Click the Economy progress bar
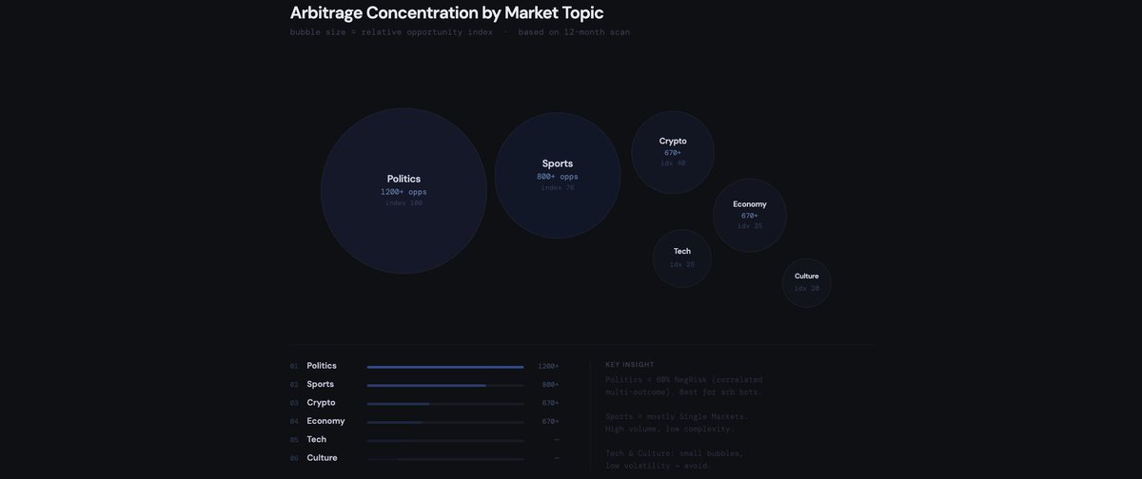This screenshot has height=479, width=1142. pyautogui.click(x=445, y=421)
